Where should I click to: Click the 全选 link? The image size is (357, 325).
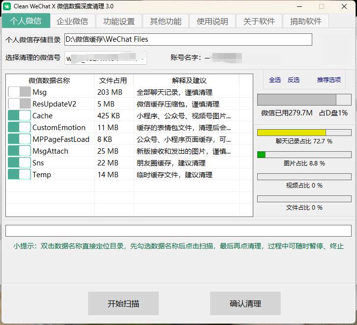(x=275, y=80)
